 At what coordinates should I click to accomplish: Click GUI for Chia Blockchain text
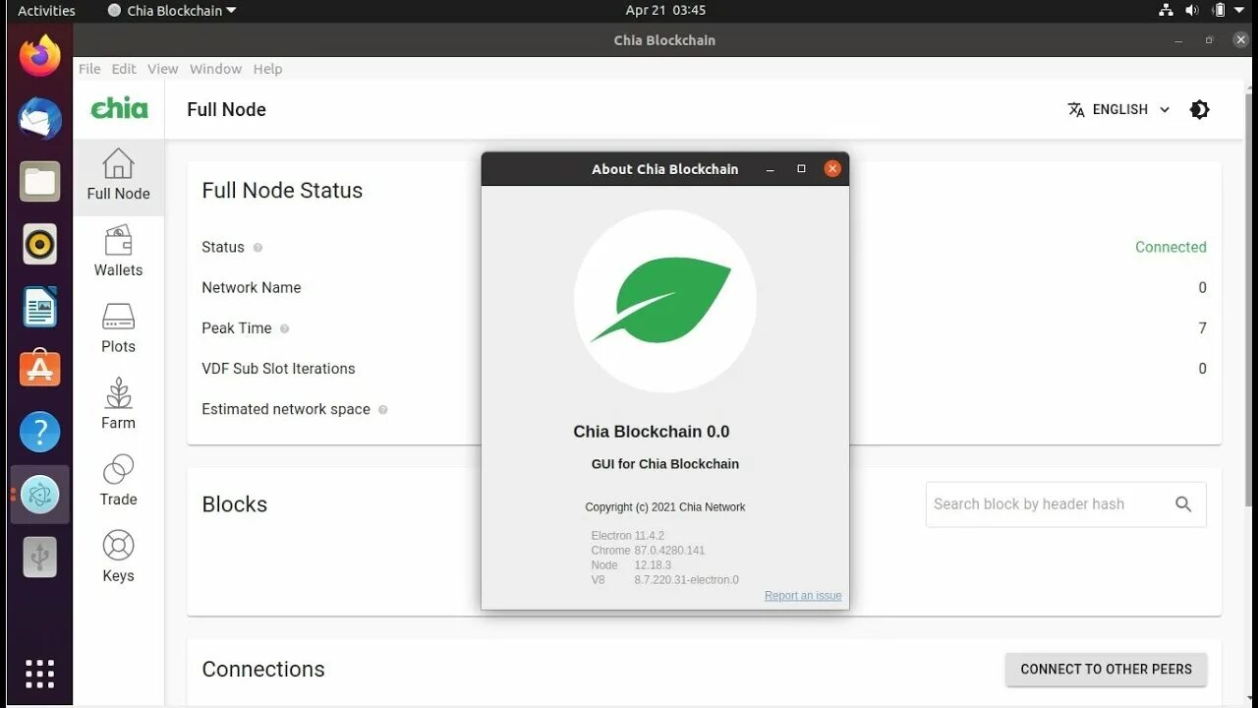(x=665, y=464)
